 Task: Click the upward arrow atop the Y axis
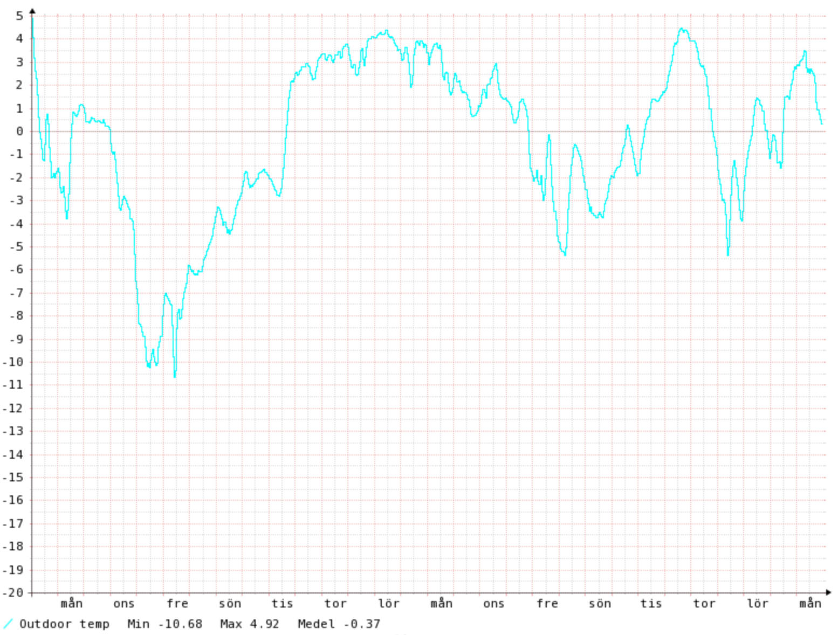pyautogui.click(x=32, y=10)
